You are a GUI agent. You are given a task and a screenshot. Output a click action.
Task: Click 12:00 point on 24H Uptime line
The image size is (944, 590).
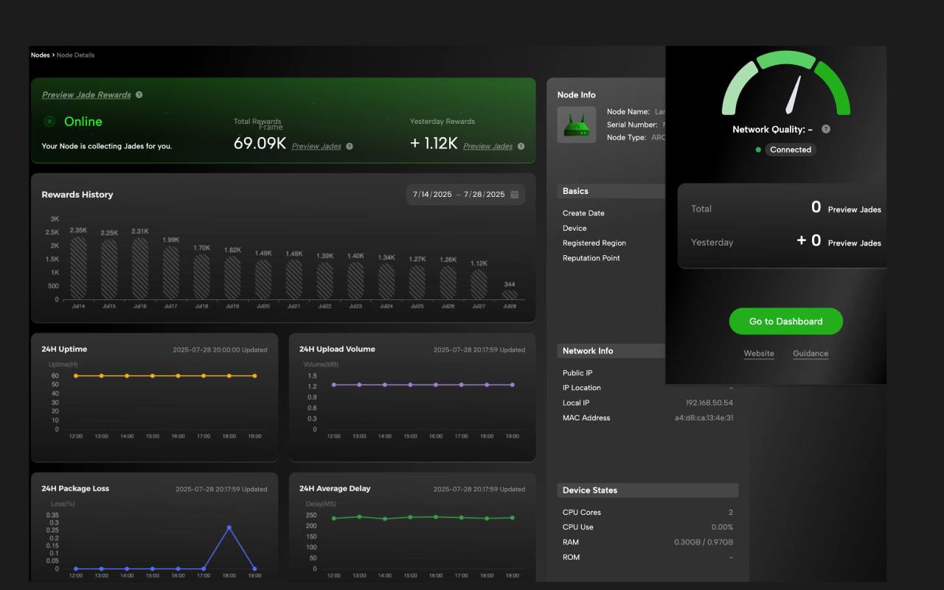coord(76,376)
